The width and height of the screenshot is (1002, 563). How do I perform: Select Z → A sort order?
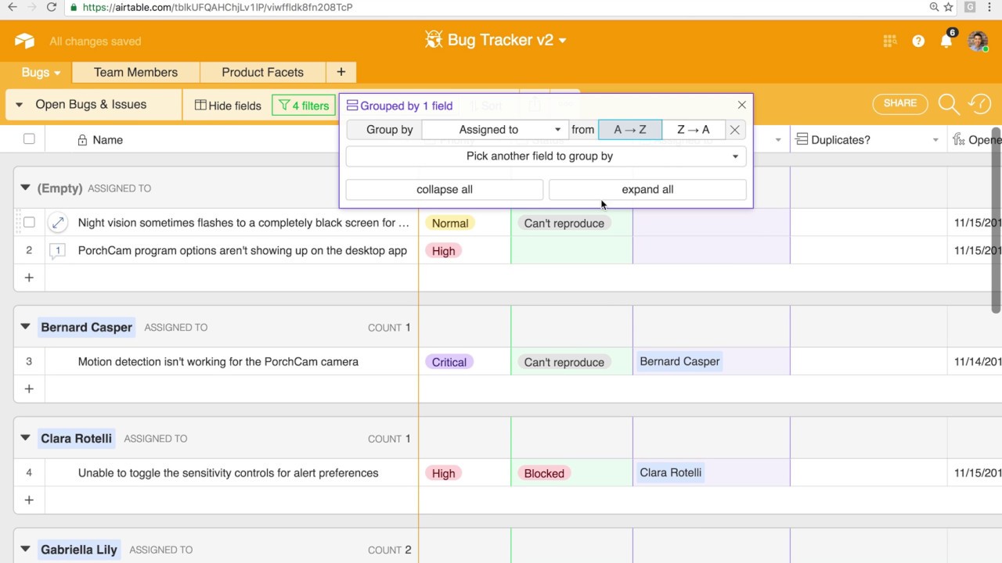(x=694, y=130)
